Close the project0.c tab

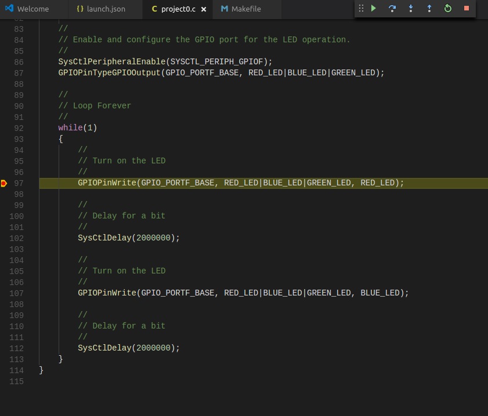pyautogui.click(x=204, y=9)
